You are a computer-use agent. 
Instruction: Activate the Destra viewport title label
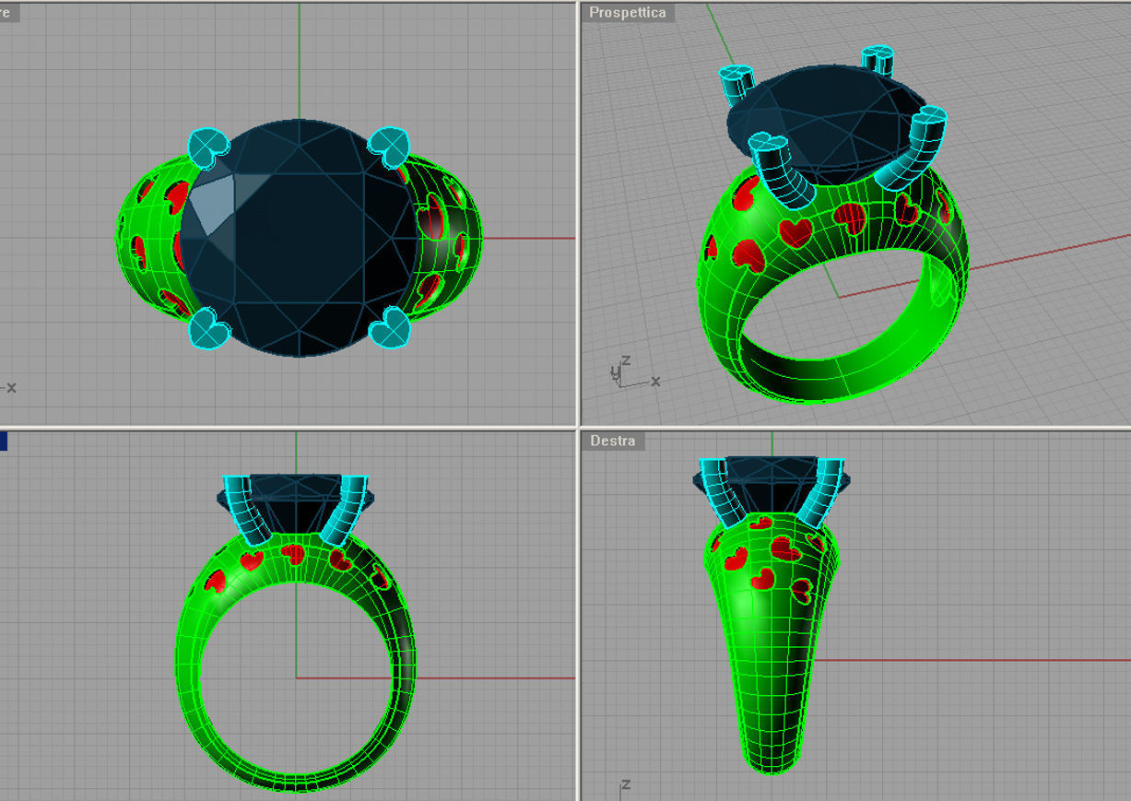[613, 441]
